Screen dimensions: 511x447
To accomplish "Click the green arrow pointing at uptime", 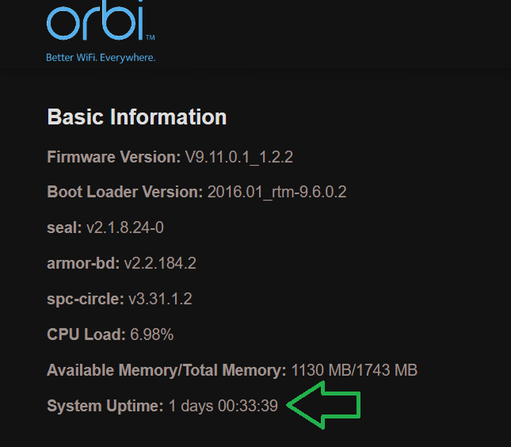I will (x=323, y=405).
